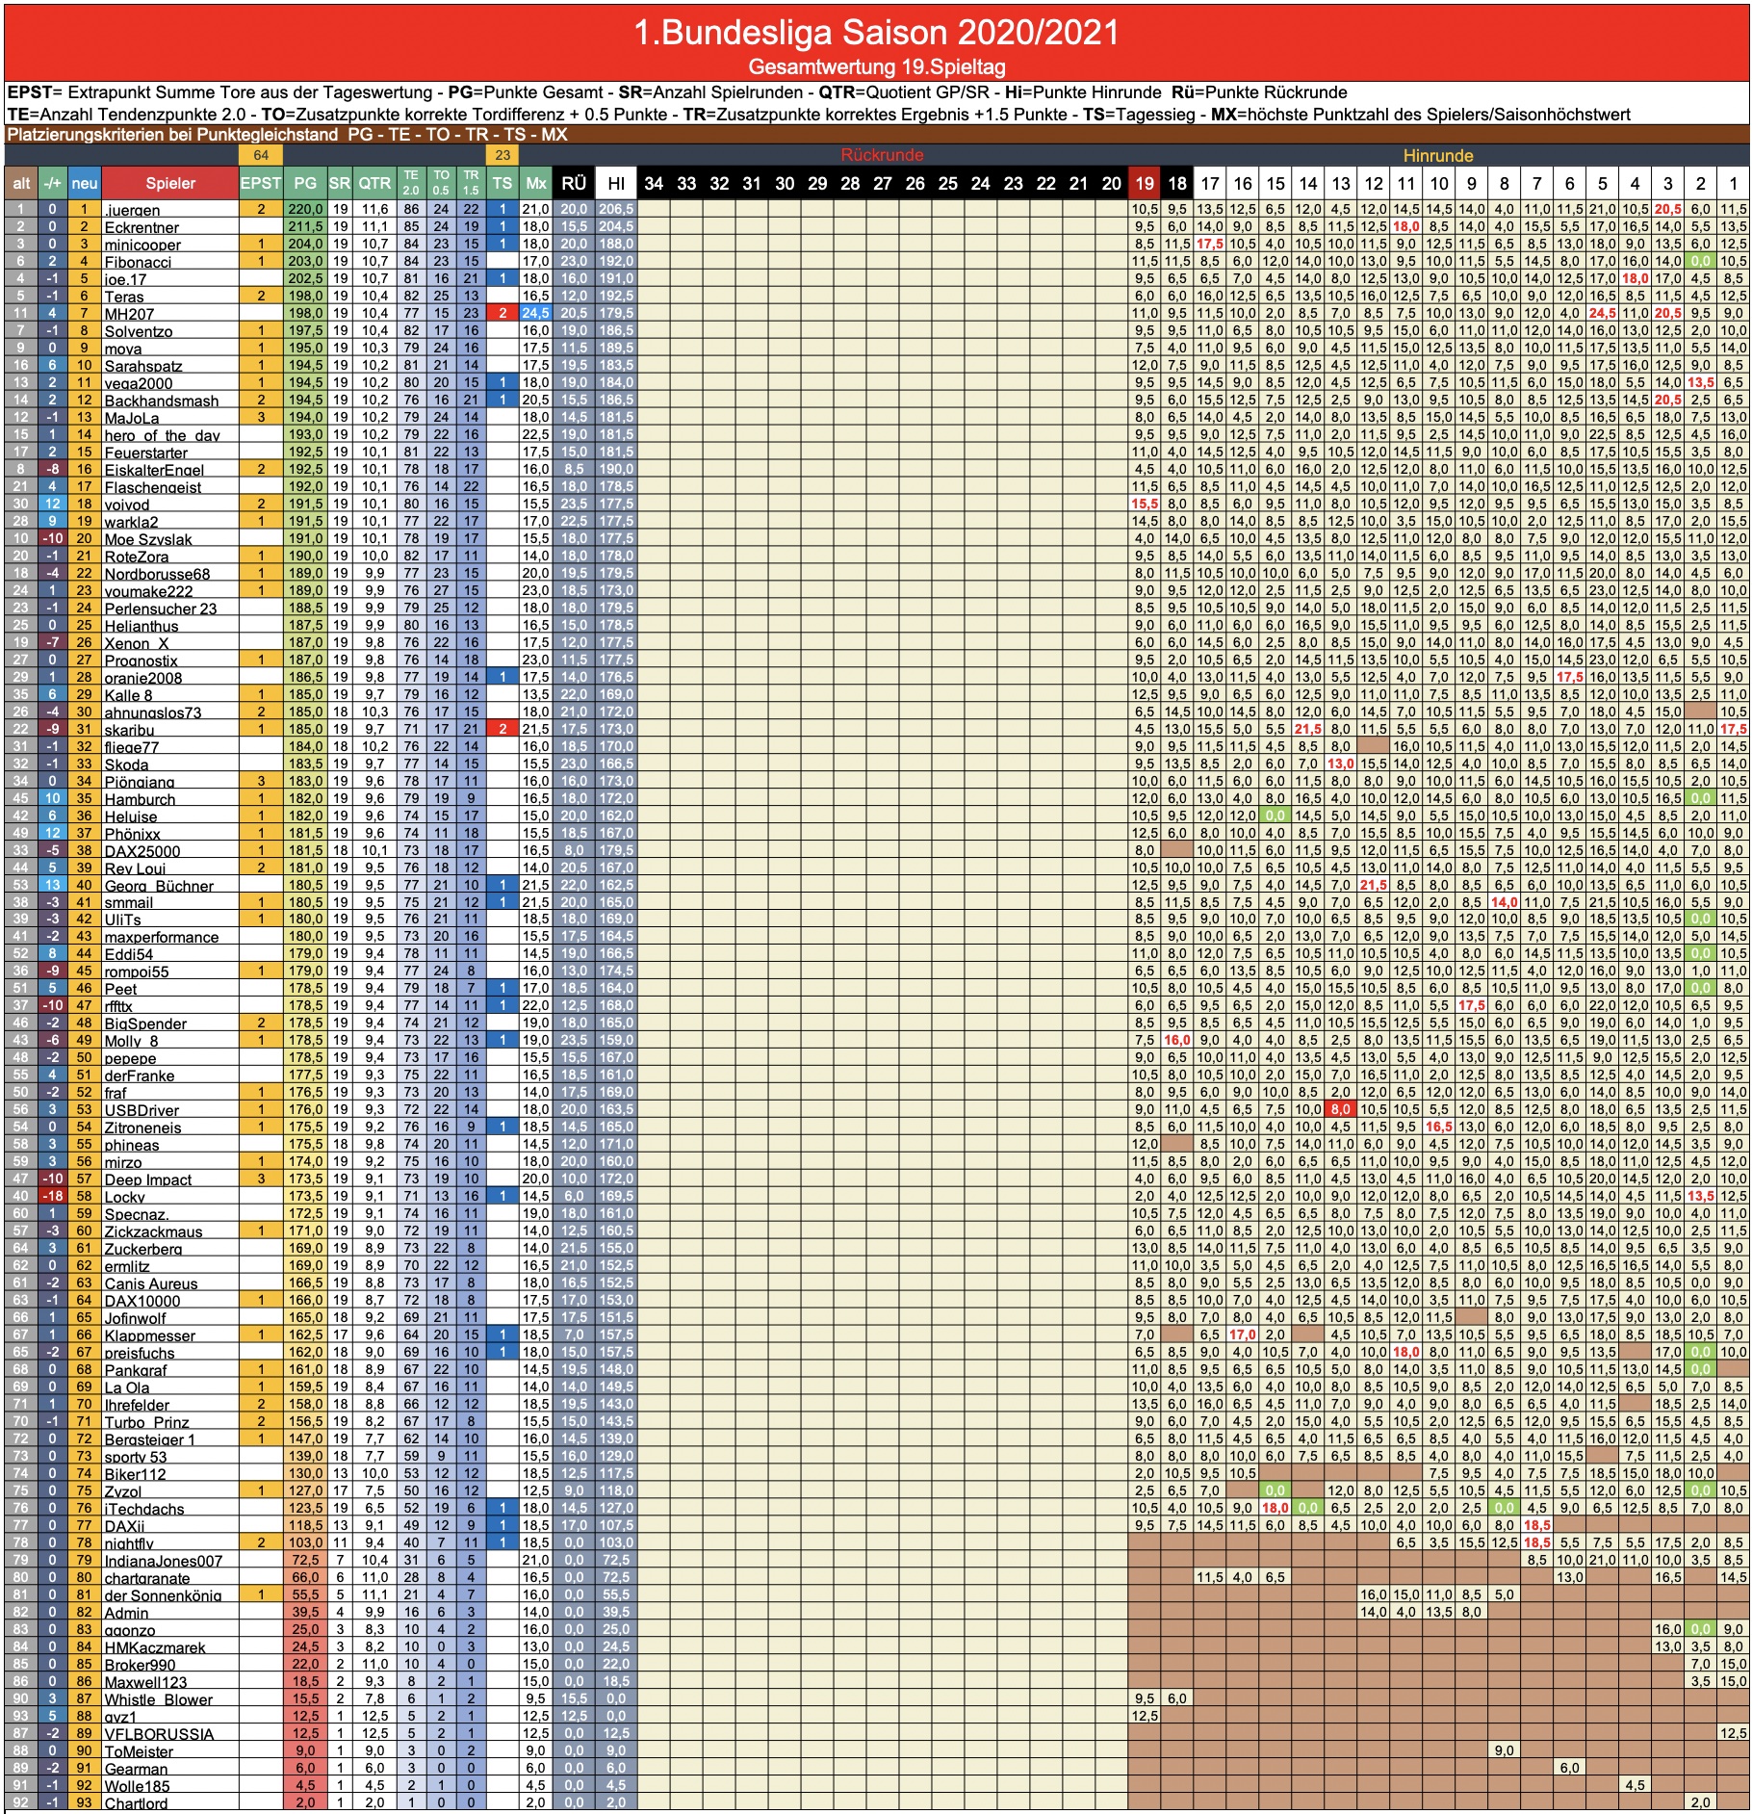This screenshot has height=1814, width=1752.
Task: Click player name 'Turbo_Prinz'
Action: tap(146, 1422)
